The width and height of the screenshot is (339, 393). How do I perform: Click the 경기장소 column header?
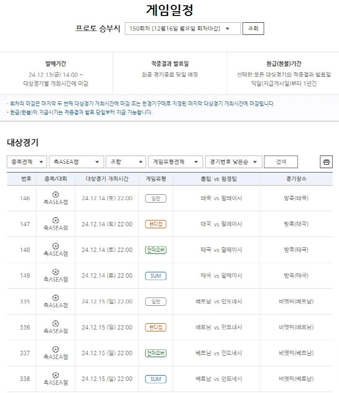(296, 179)
